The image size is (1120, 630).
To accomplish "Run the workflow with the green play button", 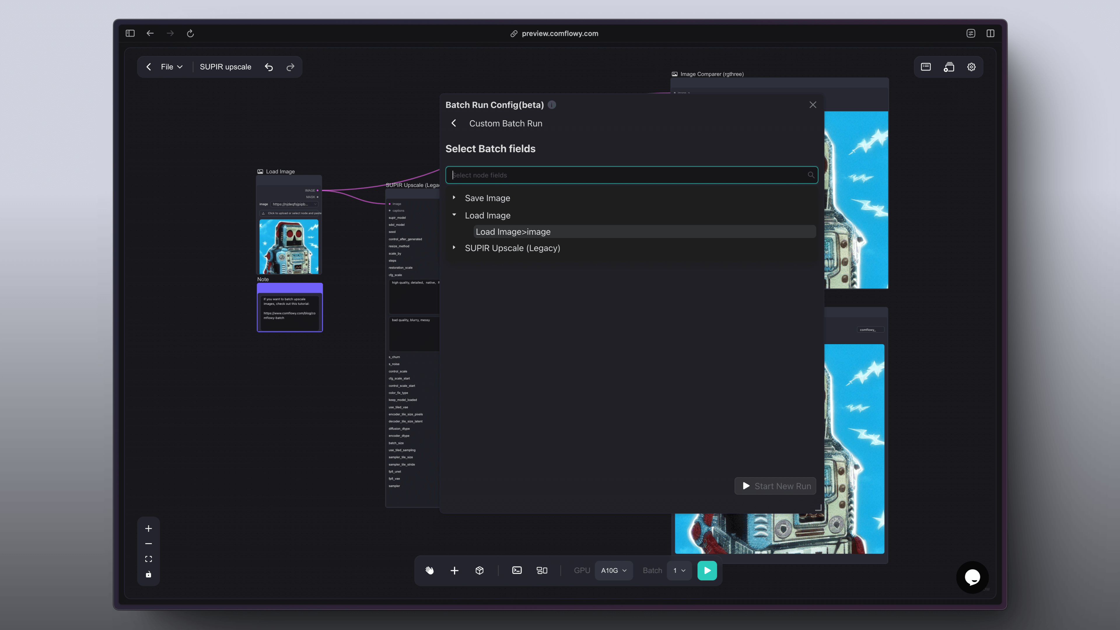I will [707, 570].
